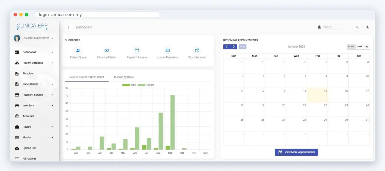Click the October 2026 calendar title
This screenshot has width=385, height=171.
[296, 47]
